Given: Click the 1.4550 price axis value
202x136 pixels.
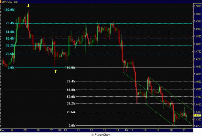Looking at the screenshot, I should pyautogui.click(x=197, y=82).
